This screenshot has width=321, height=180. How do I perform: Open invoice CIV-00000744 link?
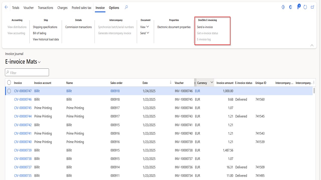(x=23, y=116)
